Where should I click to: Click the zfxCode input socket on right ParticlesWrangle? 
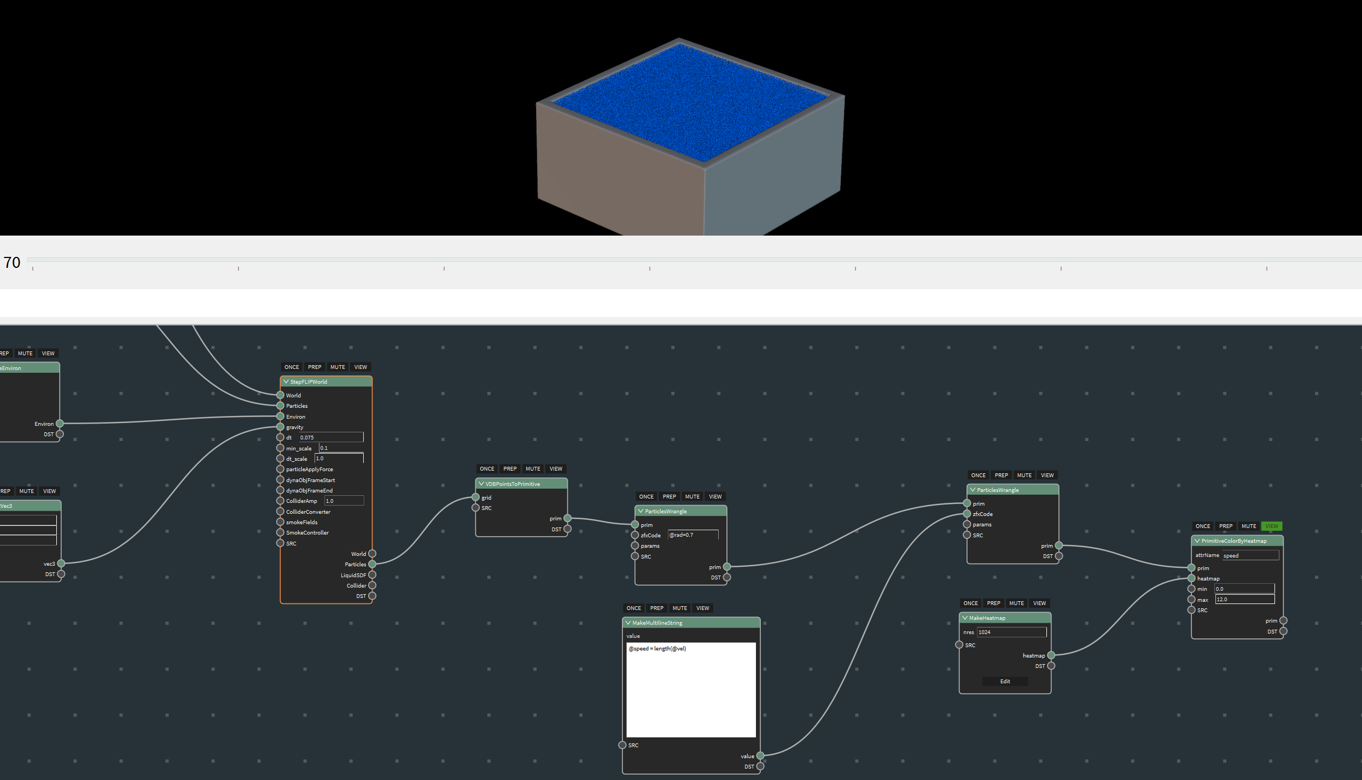967,514
